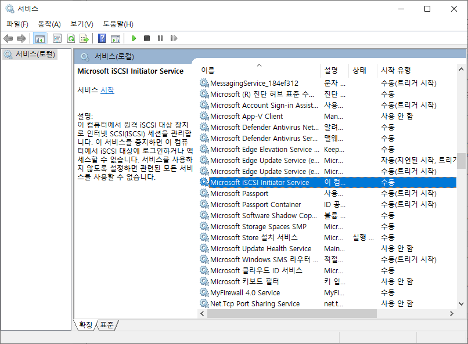This screenshot has height=344, width=468.
Task: Open the 동작(A) menu
Action: coord(49,24)
